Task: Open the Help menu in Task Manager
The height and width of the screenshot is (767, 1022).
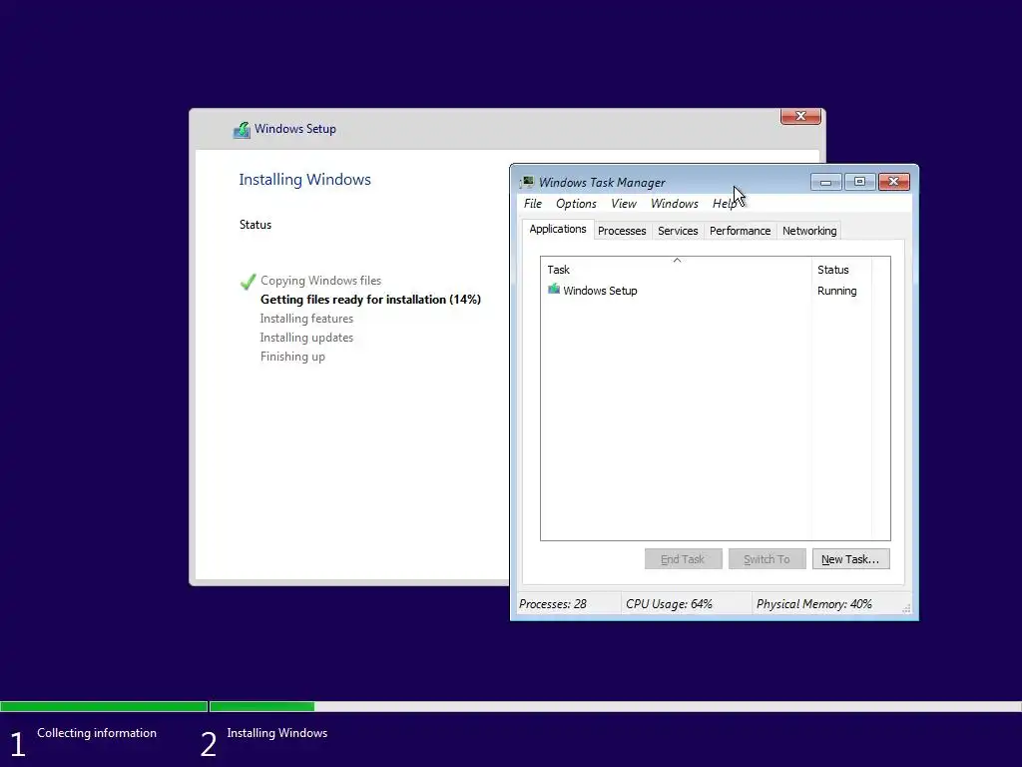Action: pyautogui.click(x=725, y=204)
